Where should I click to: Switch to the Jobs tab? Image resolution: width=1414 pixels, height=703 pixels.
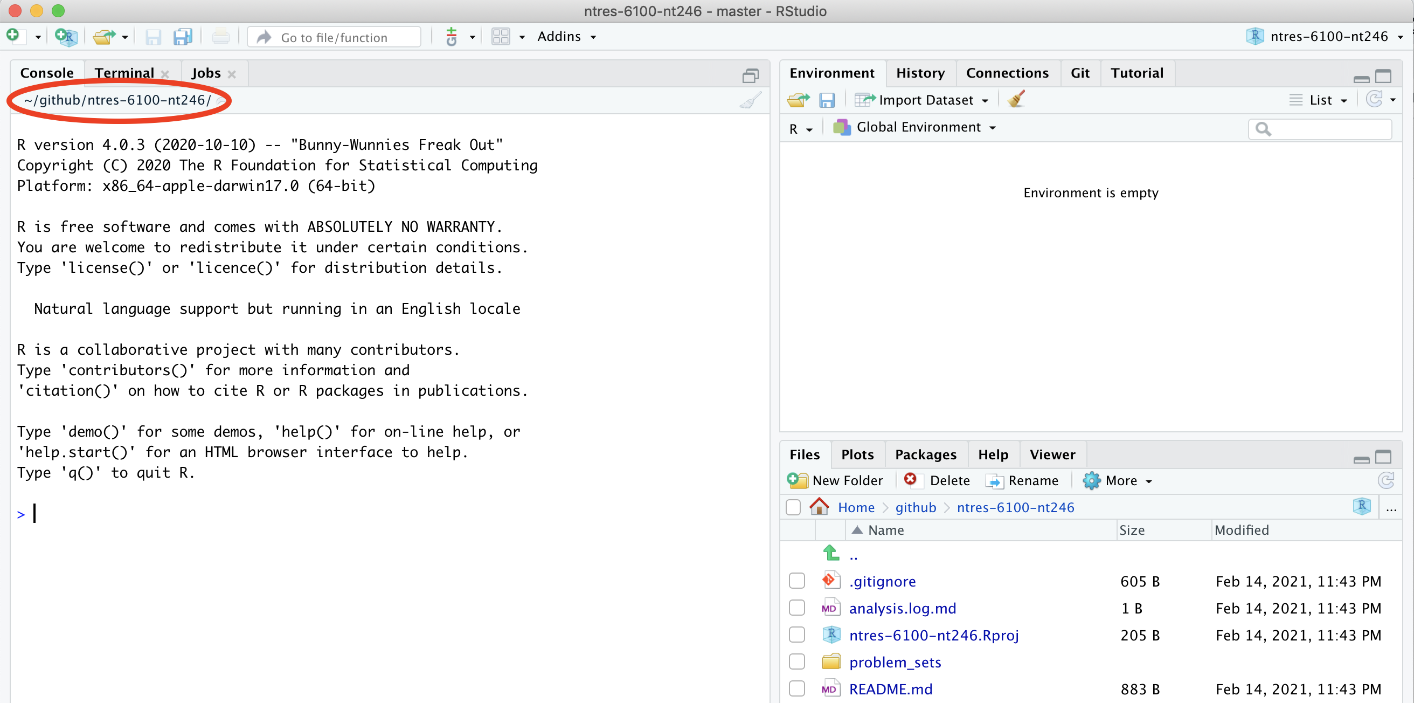pyautogui.click(x=206, y=73)
